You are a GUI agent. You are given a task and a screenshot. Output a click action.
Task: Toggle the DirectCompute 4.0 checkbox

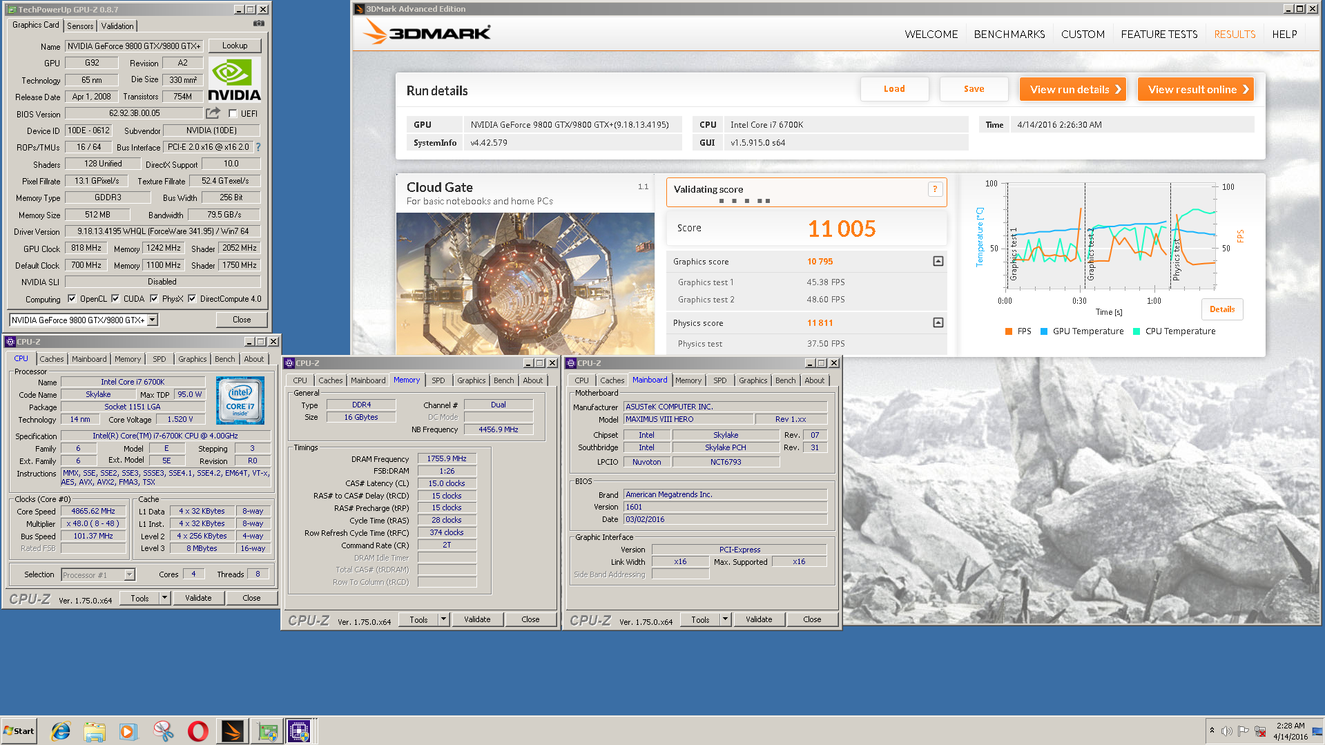192,299
